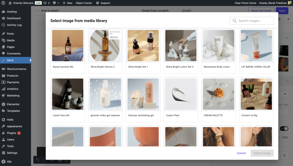This screenshot has height=166, width=293.
Task: Click the Cancel link
Action: 241,153
